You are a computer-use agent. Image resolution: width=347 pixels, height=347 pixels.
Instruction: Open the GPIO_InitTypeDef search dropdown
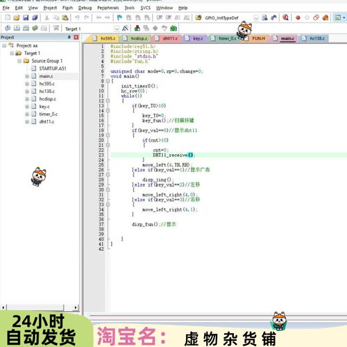(x=256, y=18)
